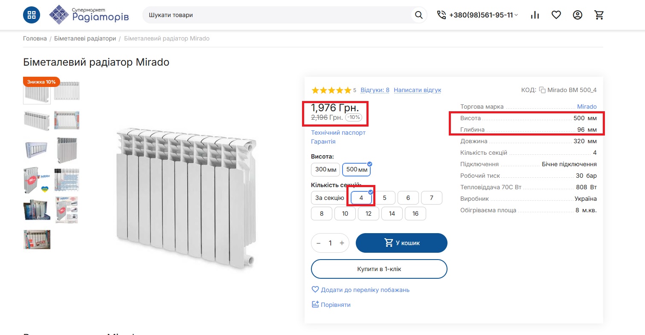The width and height of the screenshot is (645, 335).
Task: Go to Головна breadcrumb
Action: click(35, 38)
